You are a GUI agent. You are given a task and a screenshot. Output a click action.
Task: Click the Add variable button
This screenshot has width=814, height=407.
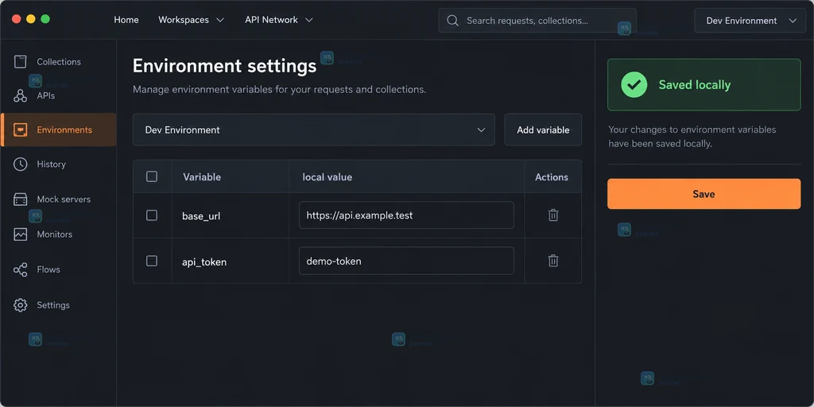543,130
